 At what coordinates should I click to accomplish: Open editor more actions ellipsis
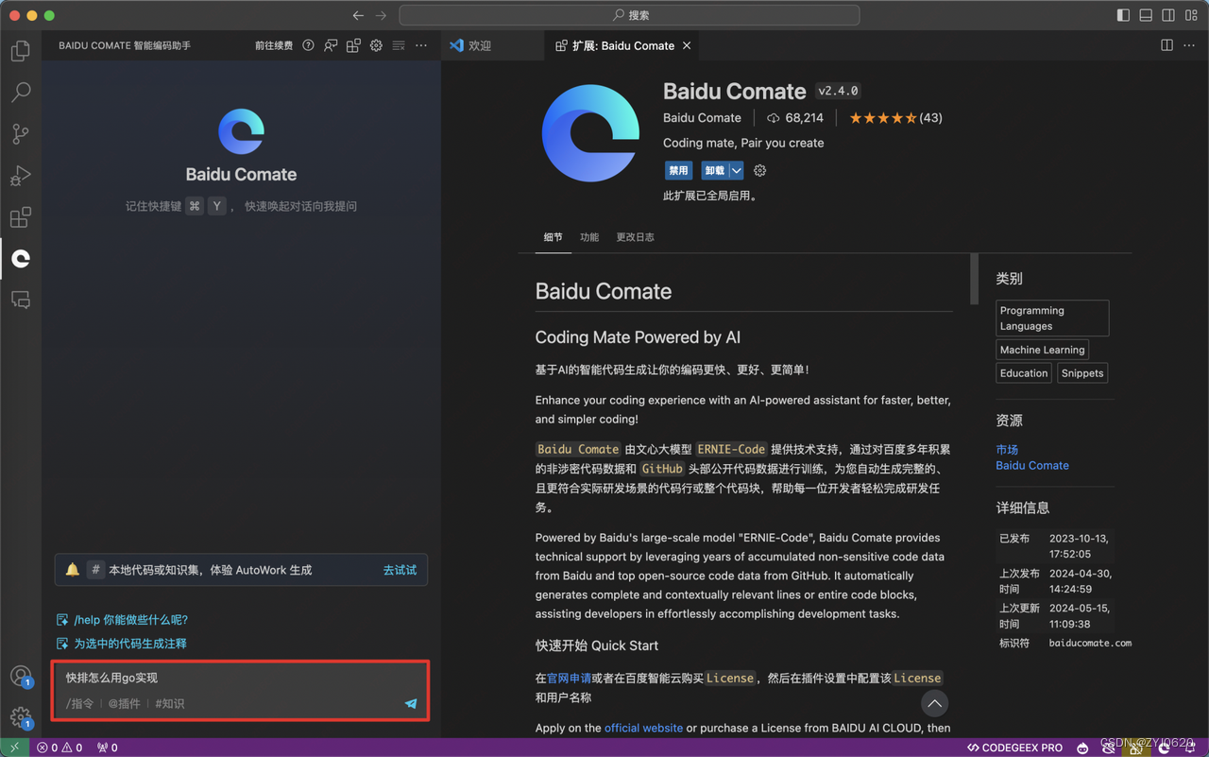click(x=1189, y=45)
